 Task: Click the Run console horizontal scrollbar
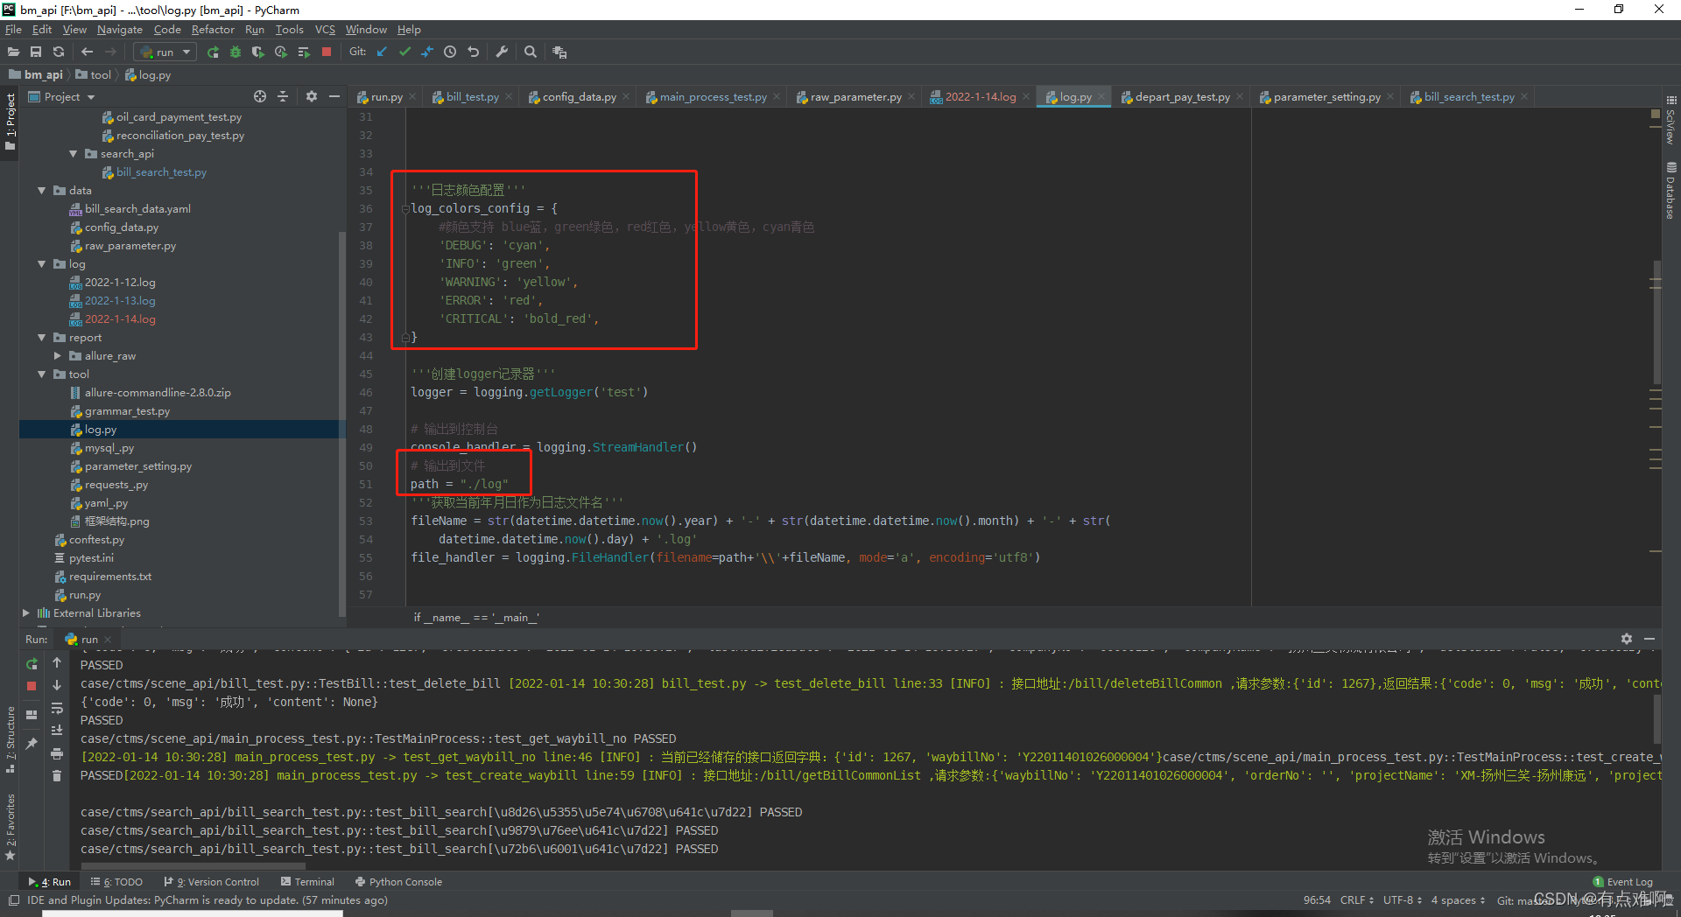(x=193, y=866)
